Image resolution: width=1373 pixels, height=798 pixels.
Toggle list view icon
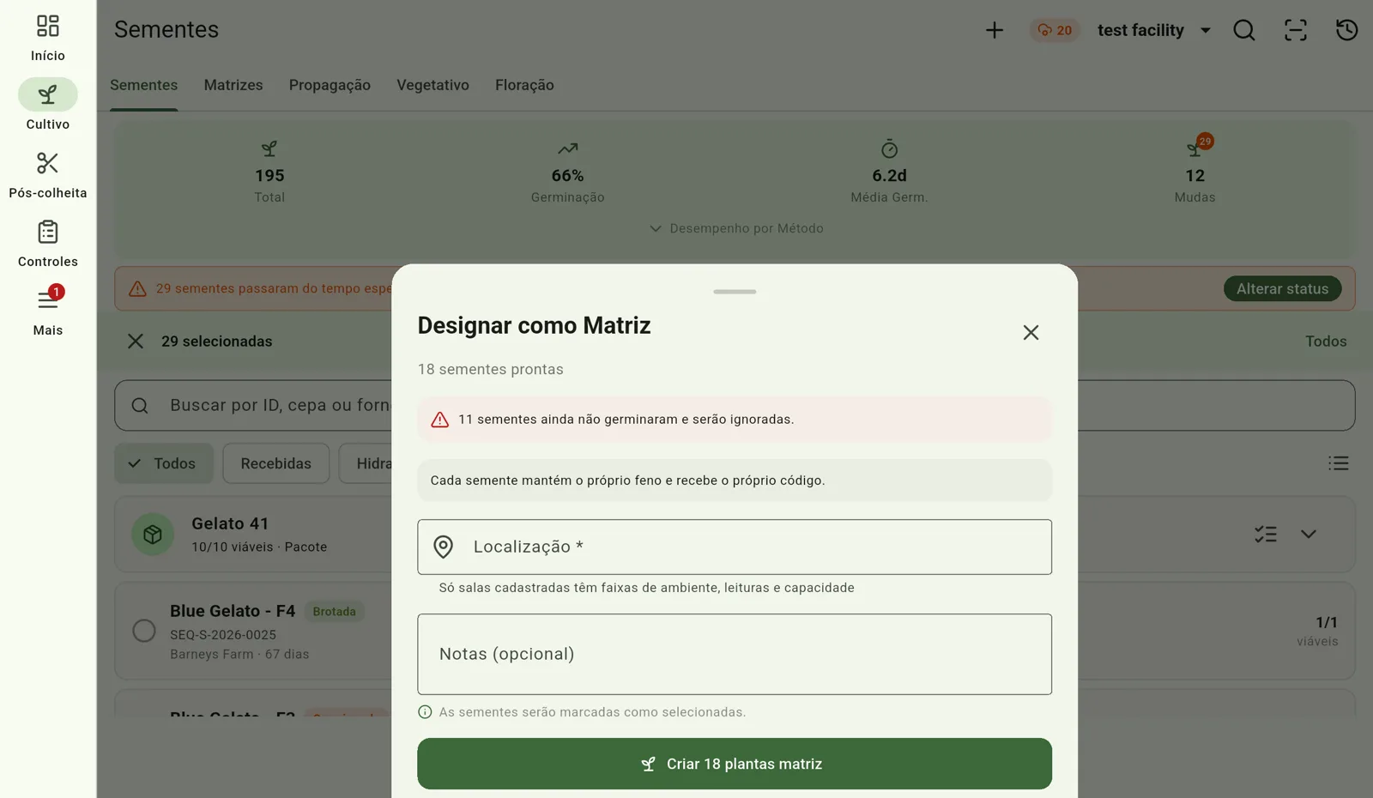[x=1339, y=463]
